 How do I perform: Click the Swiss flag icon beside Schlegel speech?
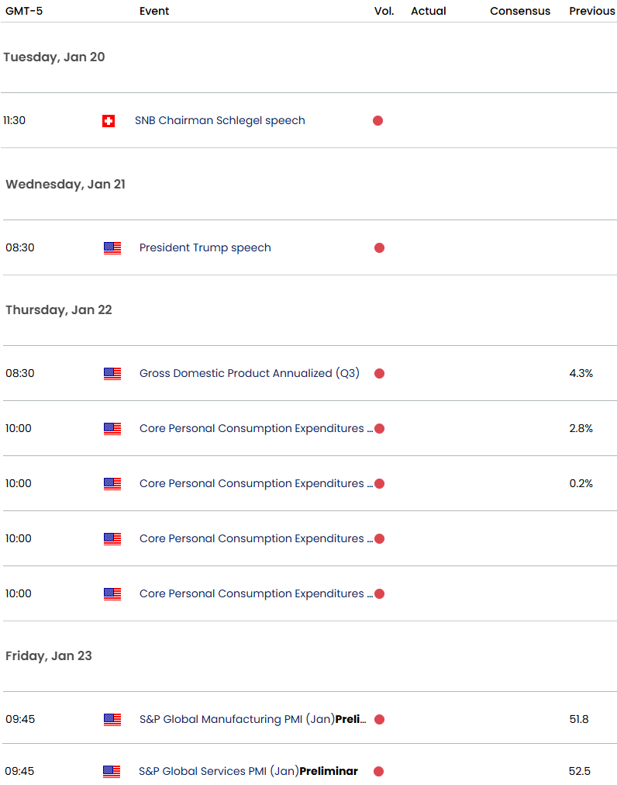[x=109, y=121]
